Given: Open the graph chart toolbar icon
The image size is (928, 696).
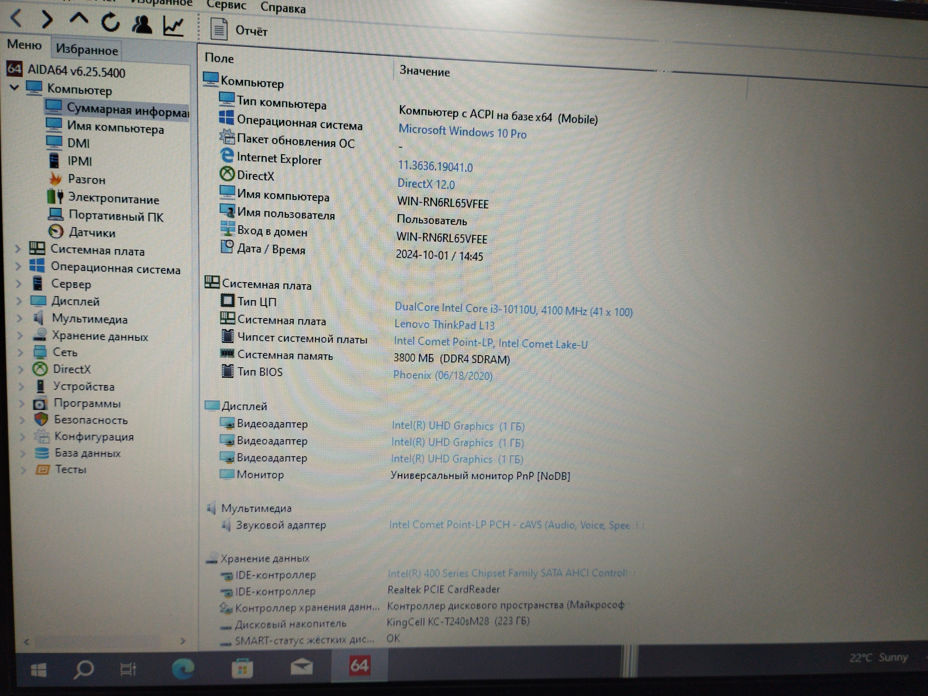Looking at the screenshot, I should pyautogui.click(x=174, y=26).
